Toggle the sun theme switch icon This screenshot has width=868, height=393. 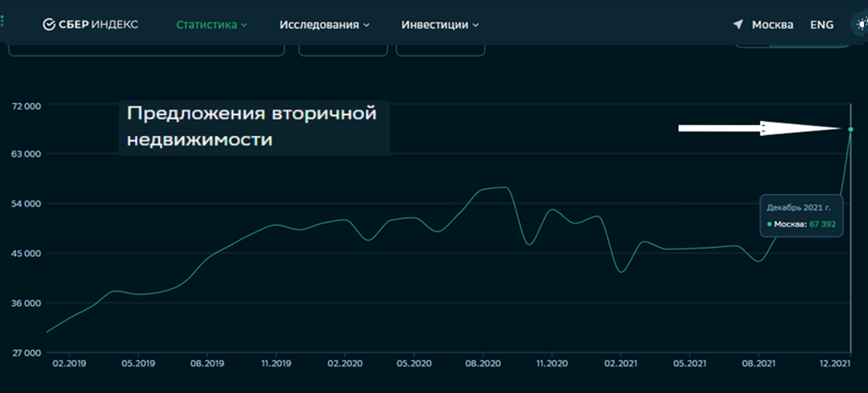(861, 24)
